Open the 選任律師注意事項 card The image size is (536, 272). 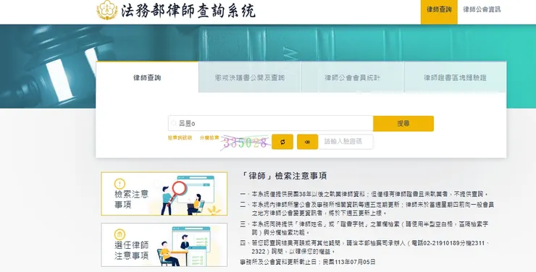(x=164, y=245)
